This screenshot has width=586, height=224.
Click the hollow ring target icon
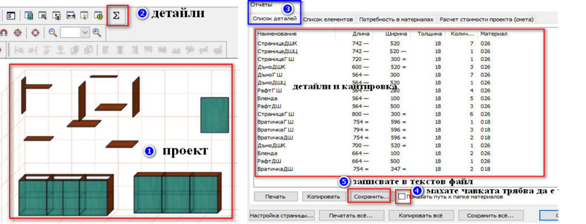click(35, 32)
